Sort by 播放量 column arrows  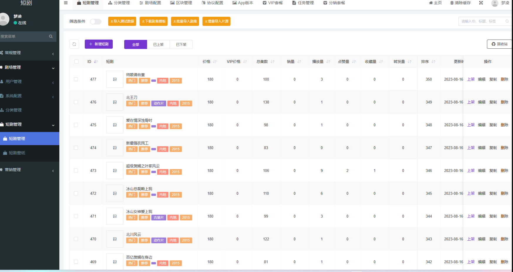tap(328, 62)
